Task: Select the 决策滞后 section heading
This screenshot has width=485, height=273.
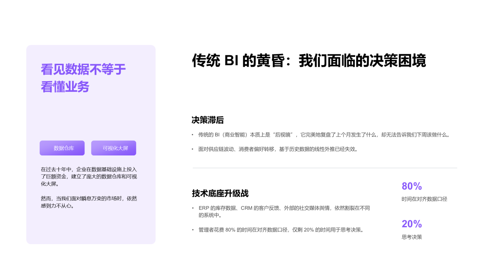Action: (x=208, y=120)
